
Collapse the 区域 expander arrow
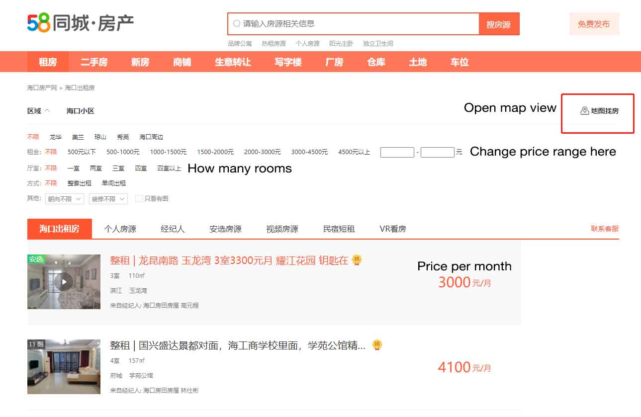(x=47, y=111)
